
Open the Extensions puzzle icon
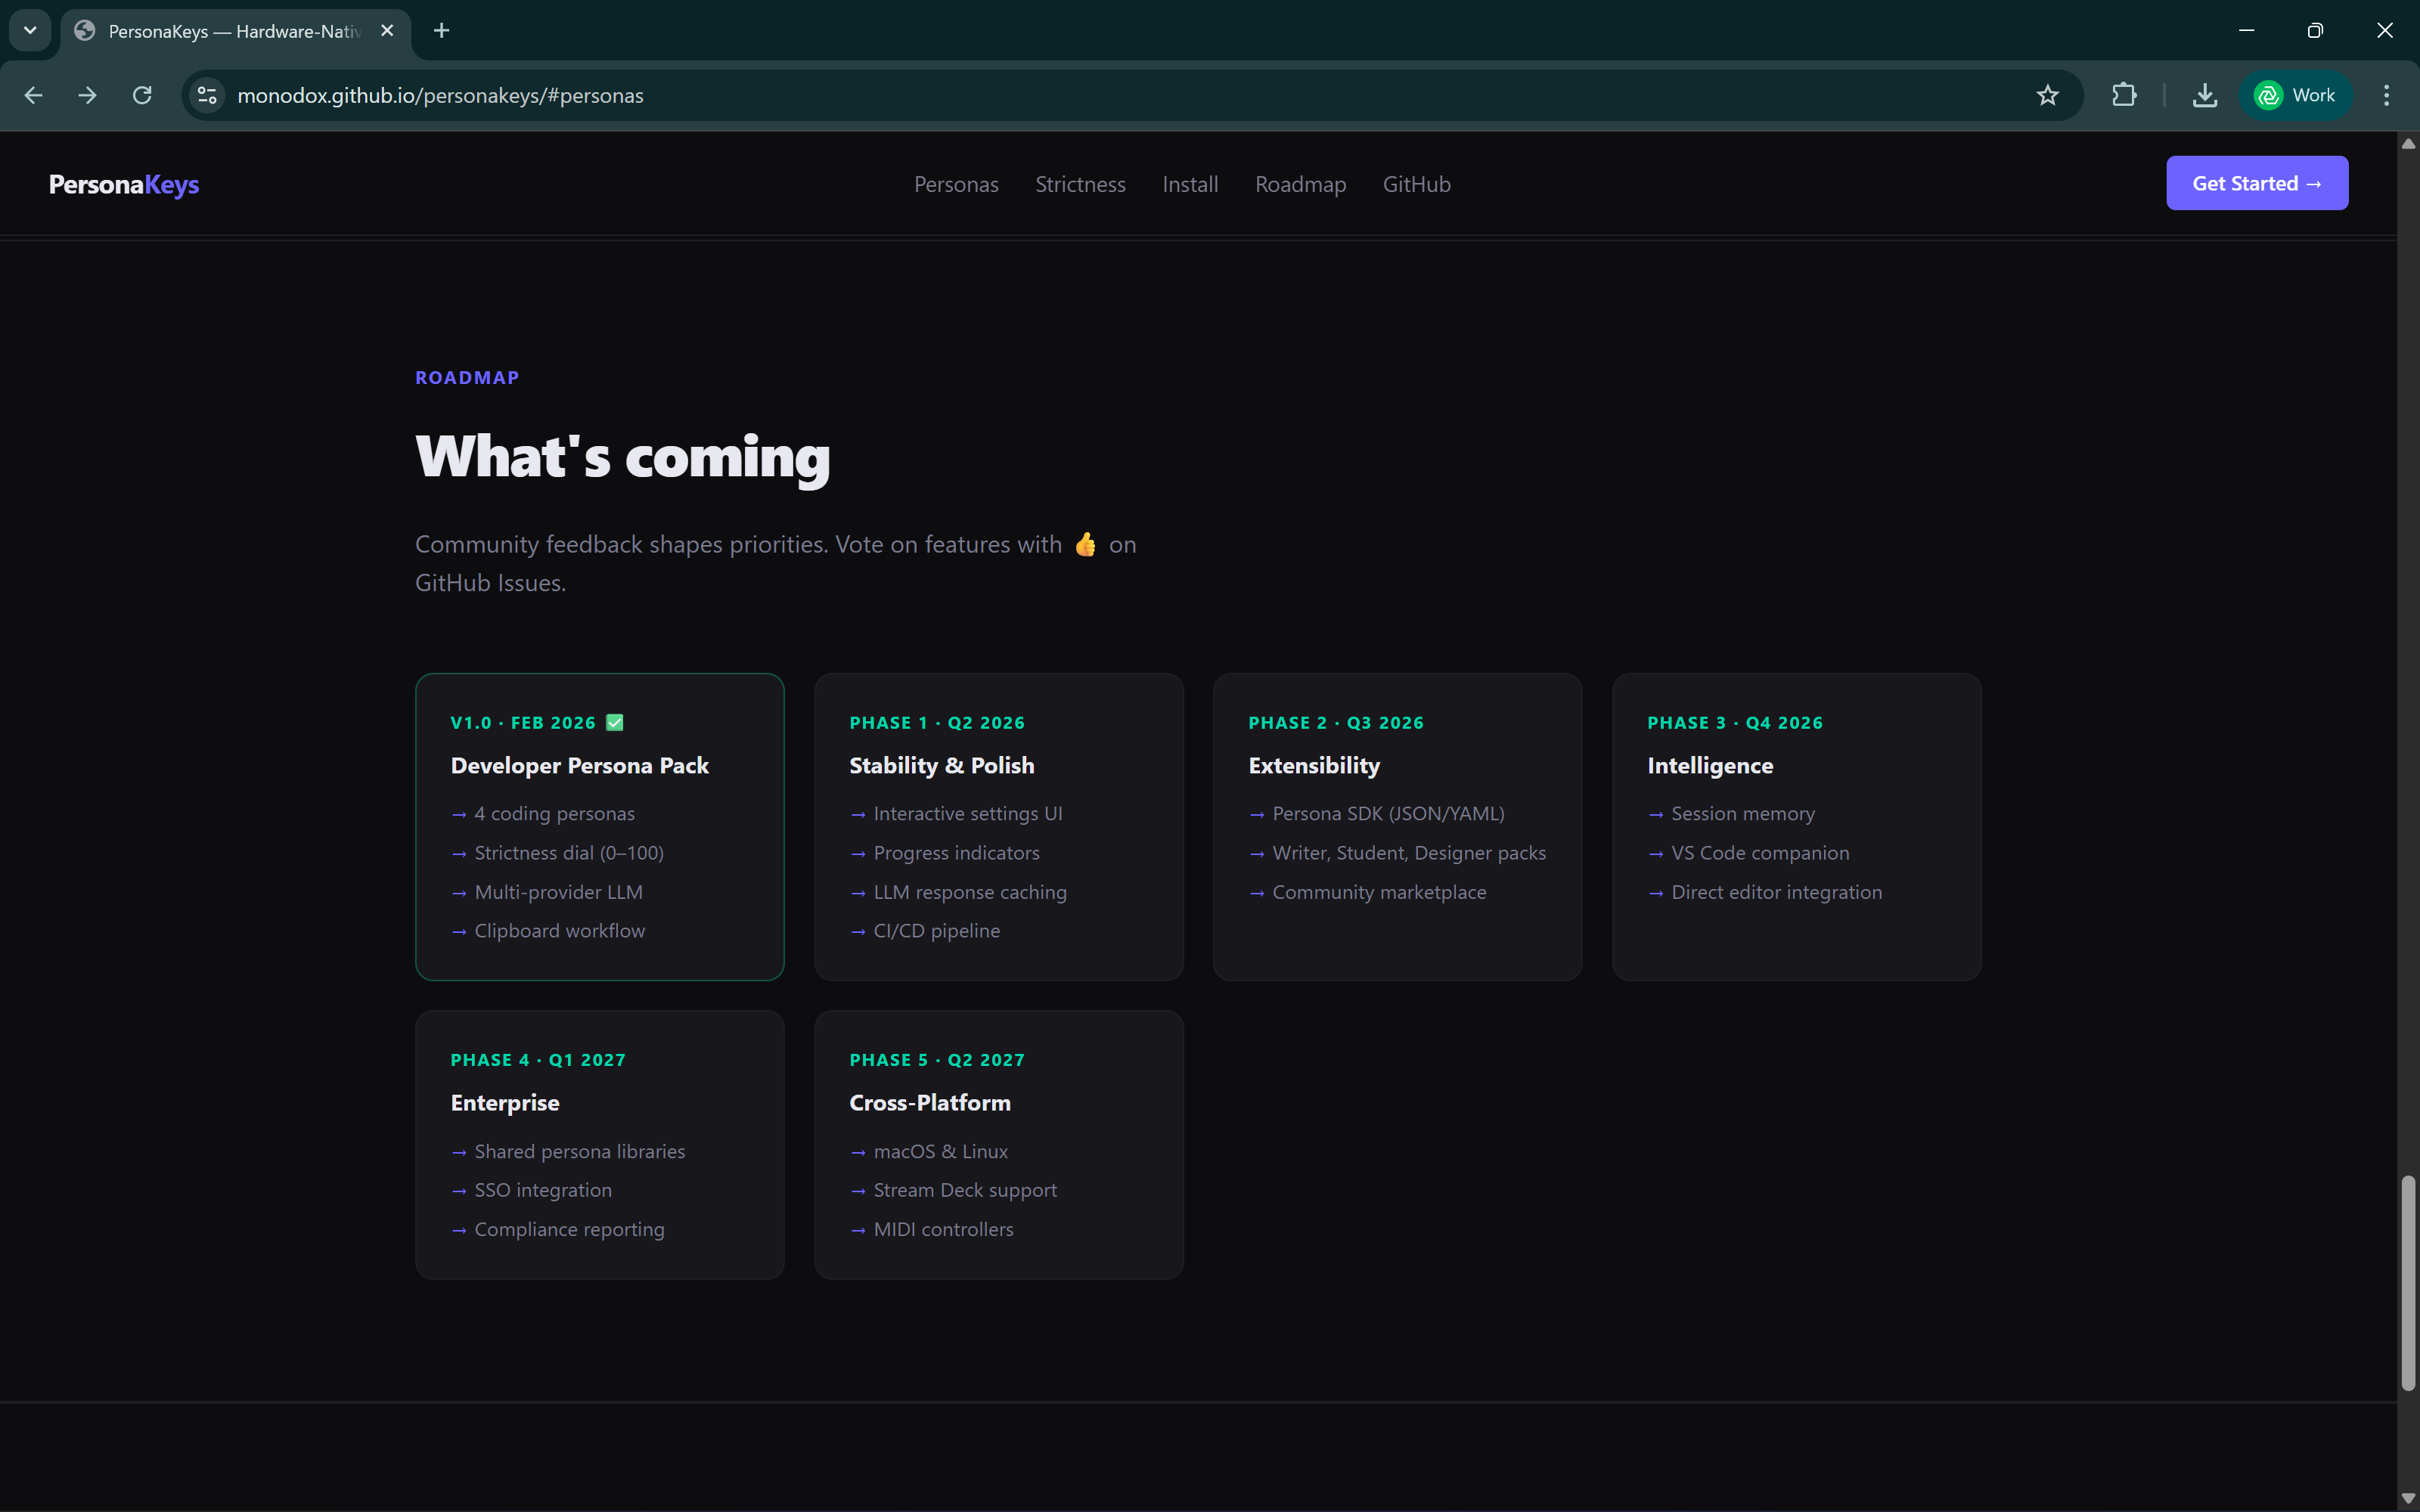[2124, 95]
